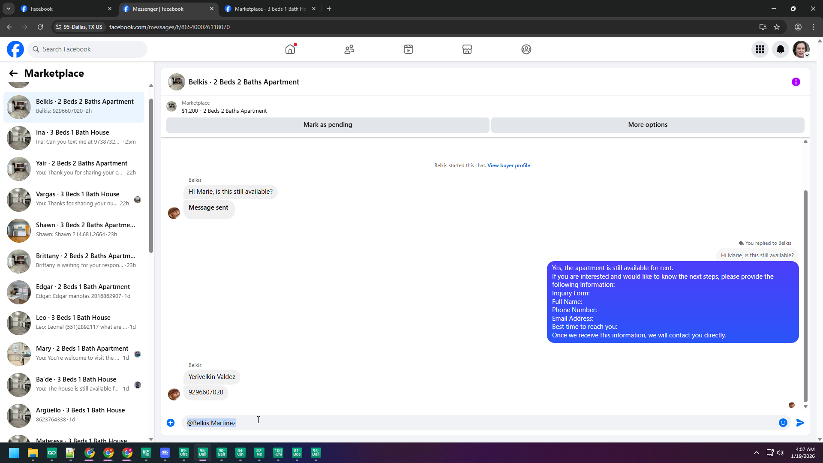Open Leo 3 Beds 1 Bath House chat
The image size is (823, 463).
(74, 323)
